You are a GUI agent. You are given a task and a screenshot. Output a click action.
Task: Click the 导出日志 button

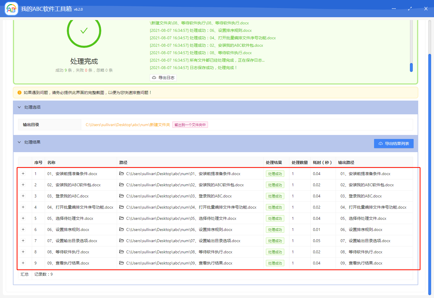163,77
